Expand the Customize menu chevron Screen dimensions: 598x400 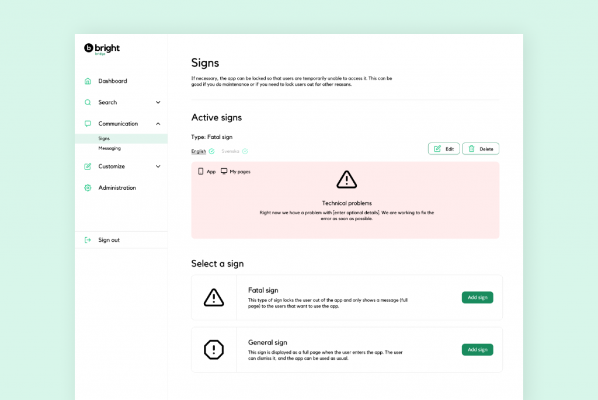[158, 166]
